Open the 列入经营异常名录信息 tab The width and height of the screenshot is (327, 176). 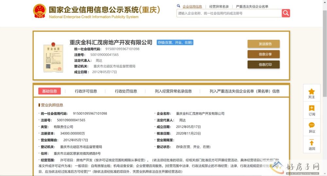[x=173, y=91]
